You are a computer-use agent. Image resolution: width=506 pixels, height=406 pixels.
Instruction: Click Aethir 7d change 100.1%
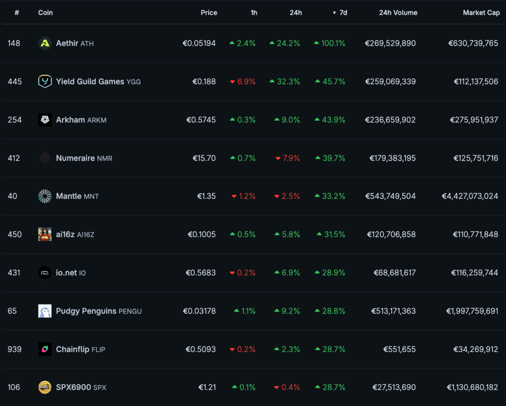coord(330,44)
